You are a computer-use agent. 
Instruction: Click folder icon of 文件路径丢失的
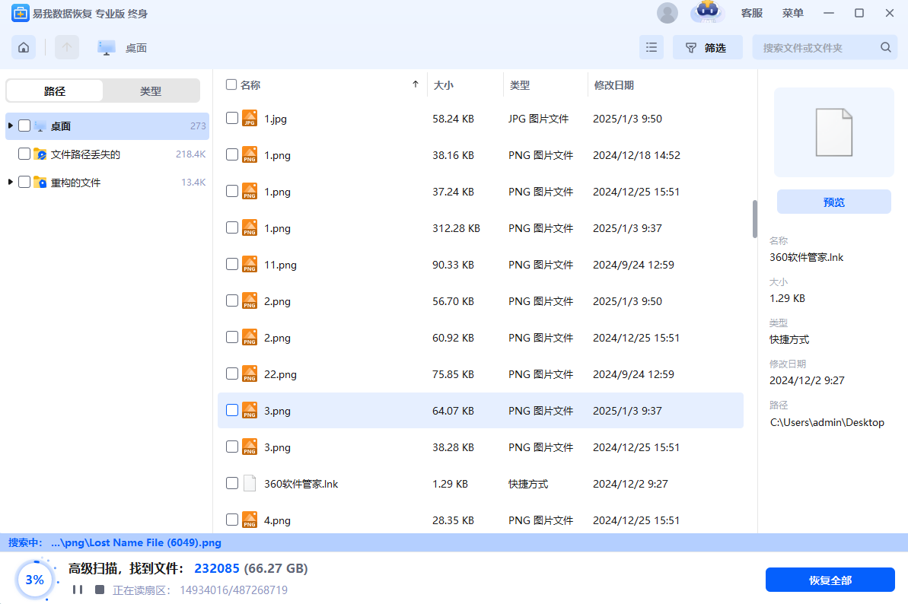coord(40,154)
